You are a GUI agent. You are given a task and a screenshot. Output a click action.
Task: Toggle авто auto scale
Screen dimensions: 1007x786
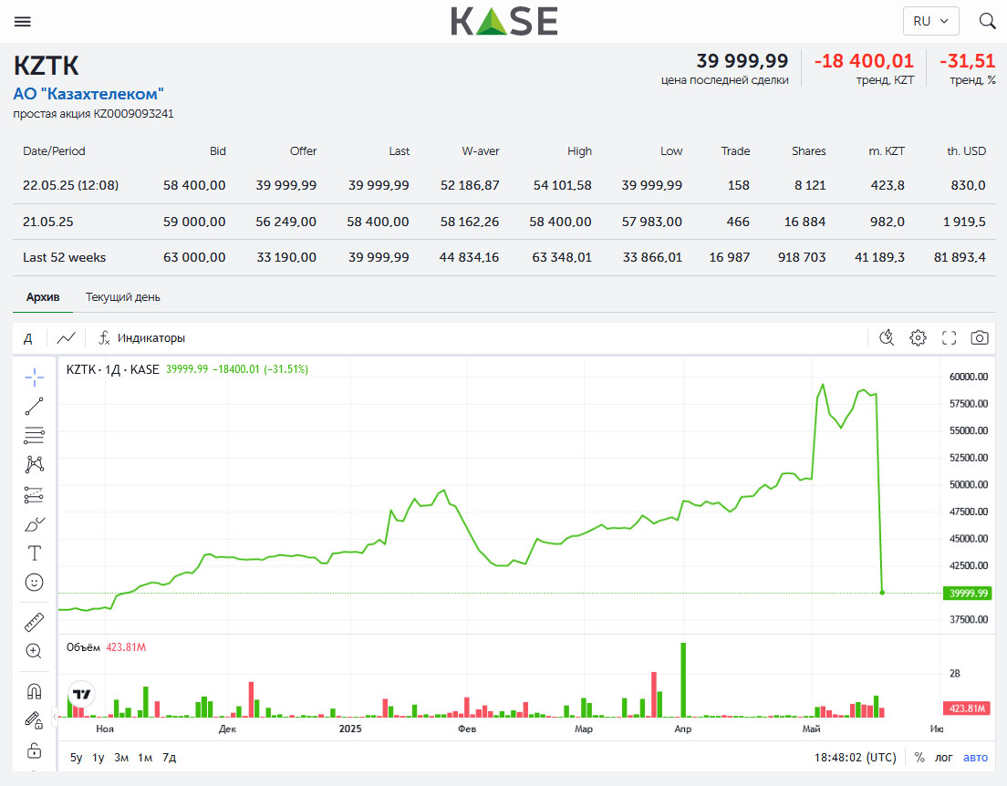(x=975, y=758)
